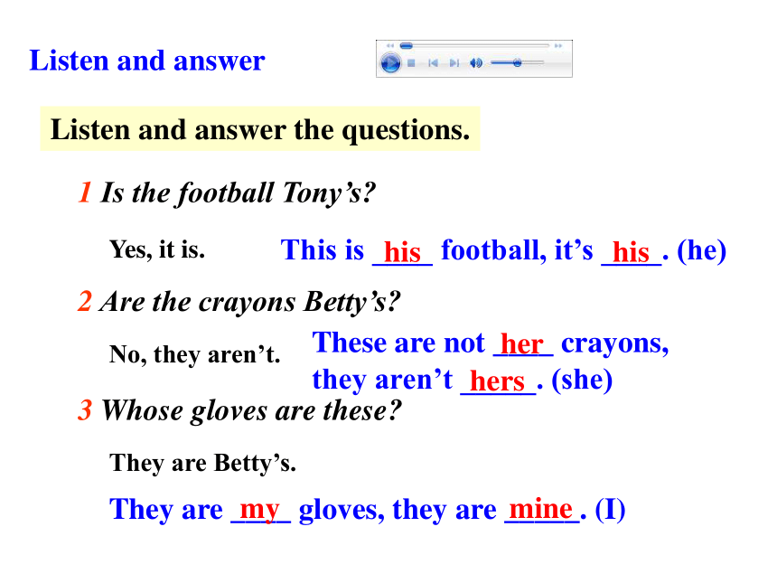Select 'Listen and answer the questions.' instruction
This screenshot has width=777, height=583.
(260, 130)
